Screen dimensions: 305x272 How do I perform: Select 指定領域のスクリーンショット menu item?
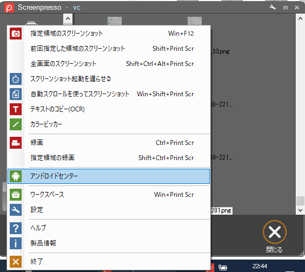[109, 34]
